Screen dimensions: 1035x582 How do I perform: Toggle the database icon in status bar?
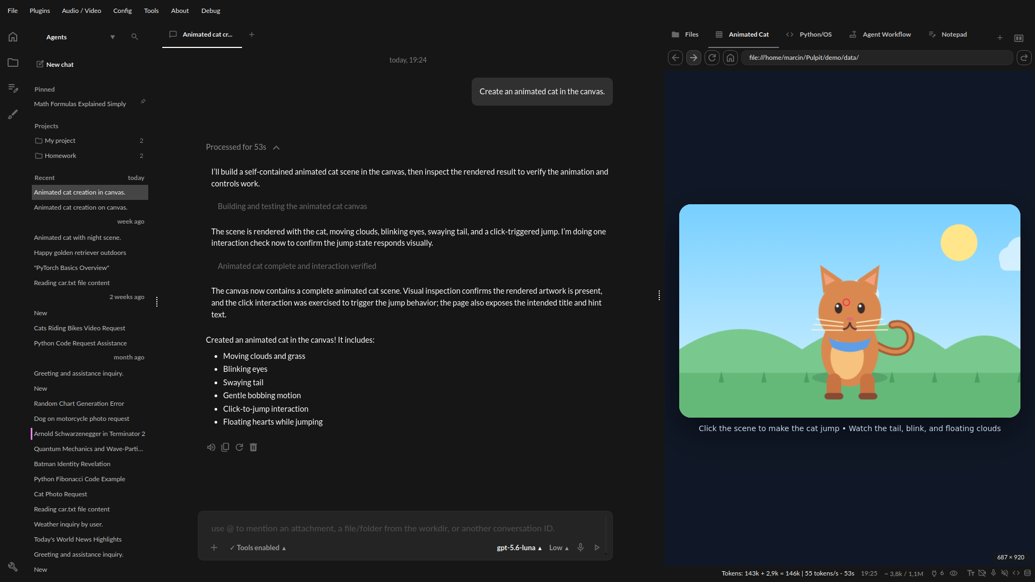click(x=1027, y=573)
